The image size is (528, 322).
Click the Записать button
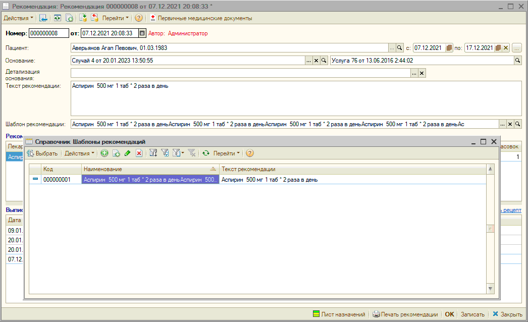pos(473,314)
